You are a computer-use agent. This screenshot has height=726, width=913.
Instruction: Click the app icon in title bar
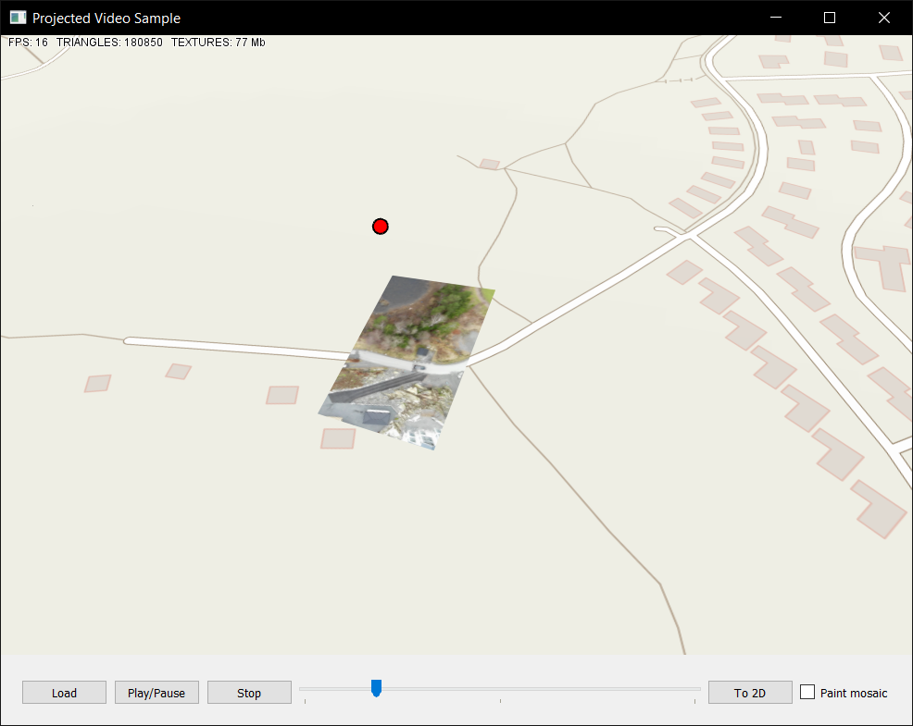click(18, 18)
